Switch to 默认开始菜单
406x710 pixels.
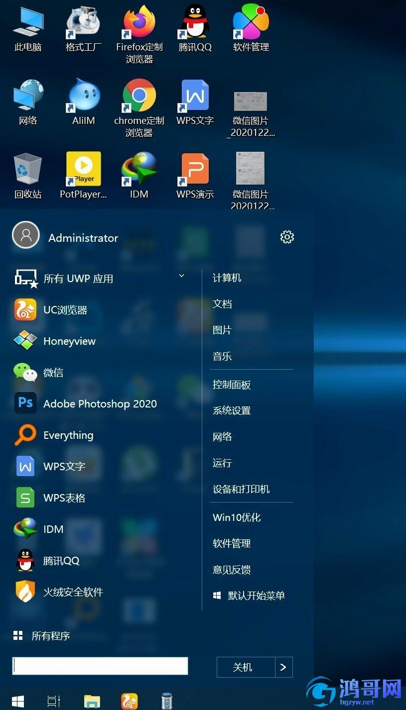(249, 595)
